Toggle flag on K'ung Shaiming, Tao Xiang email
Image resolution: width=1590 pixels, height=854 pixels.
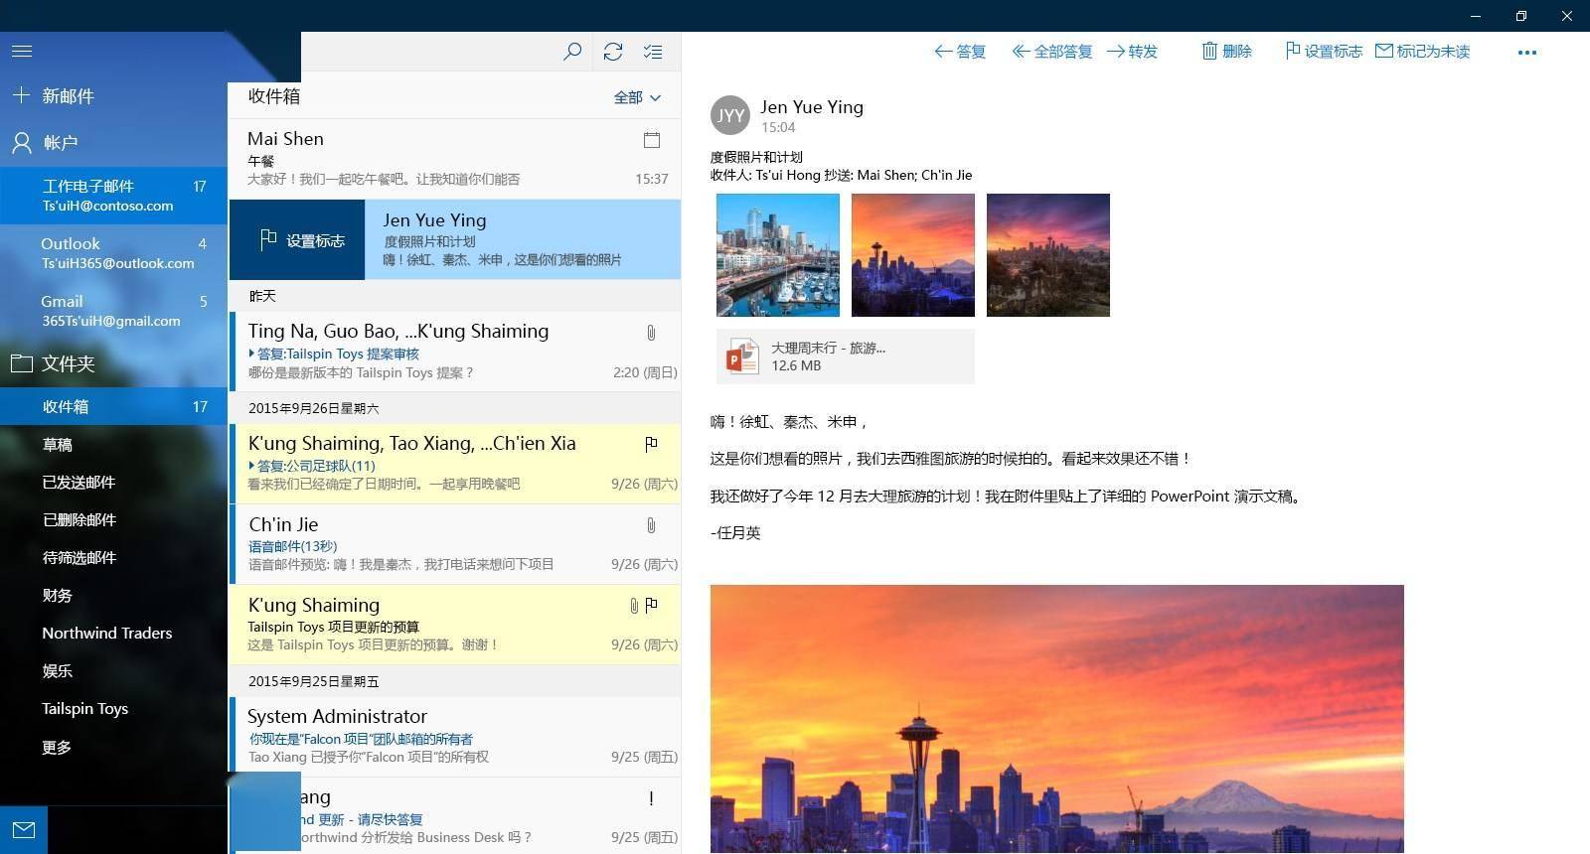coord(652,444)
